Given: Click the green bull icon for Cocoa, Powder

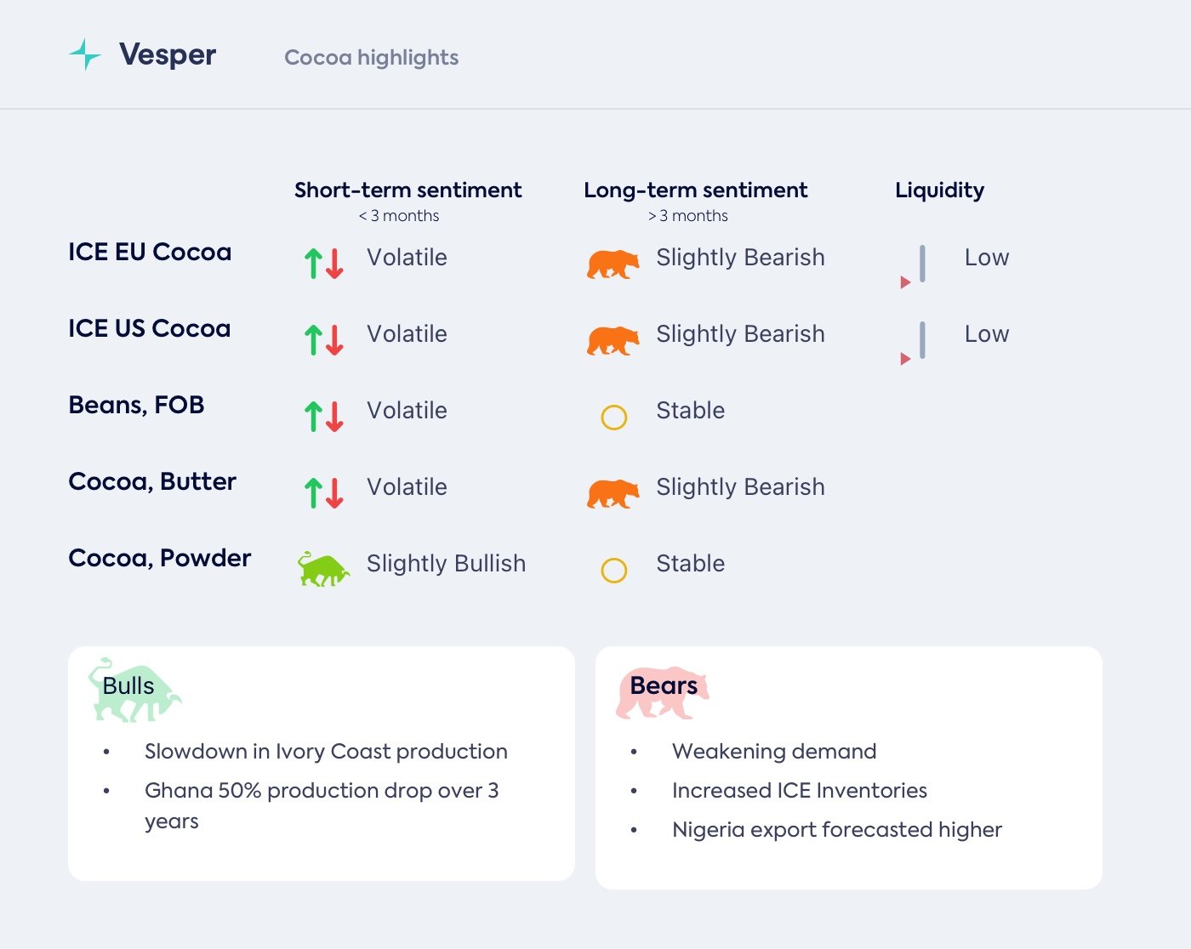Looking at the screenshot, I should point(323,570).
